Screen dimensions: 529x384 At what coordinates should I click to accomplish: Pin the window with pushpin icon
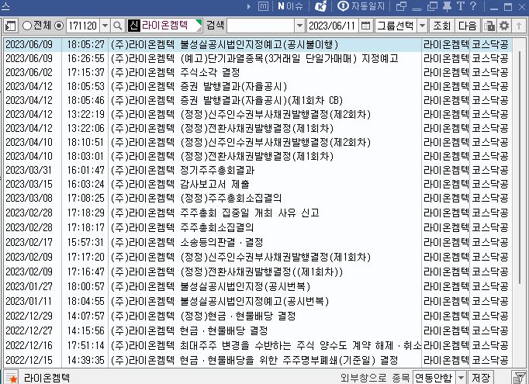pos(447,6)
